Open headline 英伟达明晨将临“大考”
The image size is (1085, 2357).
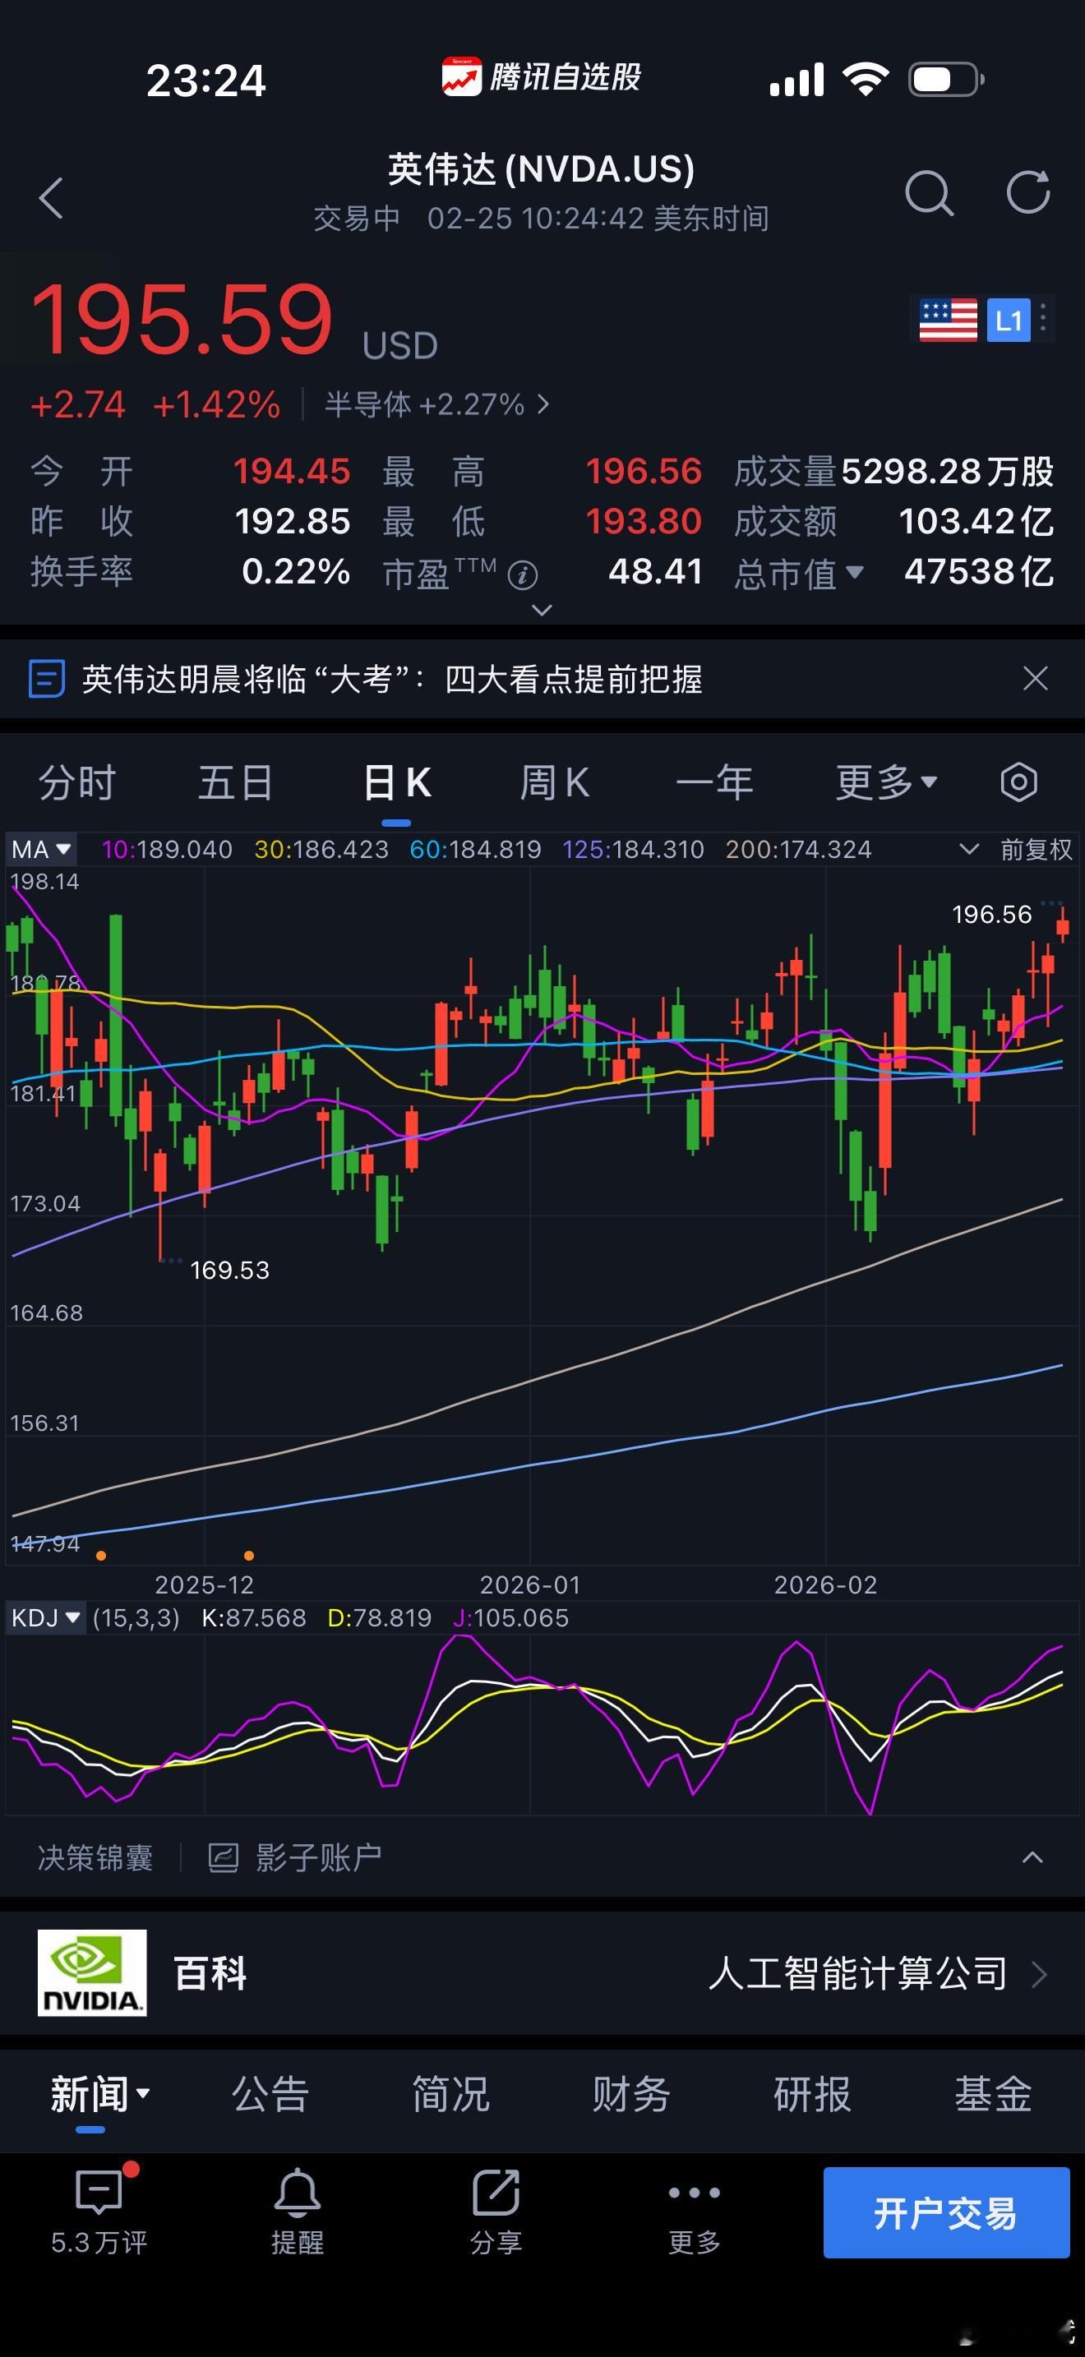[391, 679]
